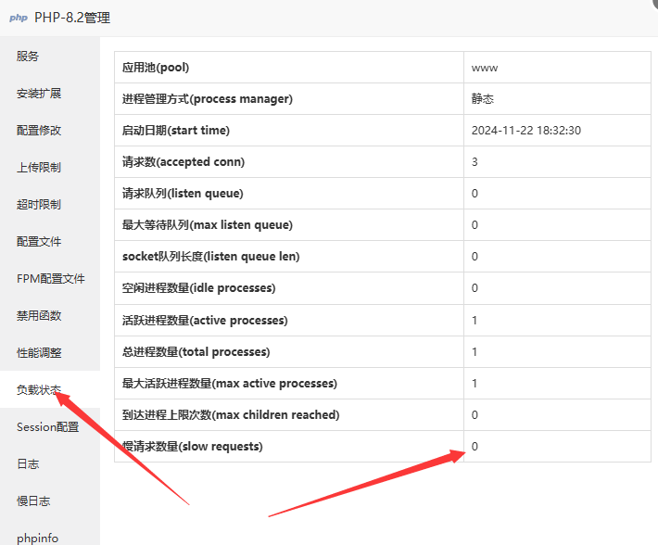Click 慢请求数量(slow requests) label
658x545 pixels.
coord(193,447)
